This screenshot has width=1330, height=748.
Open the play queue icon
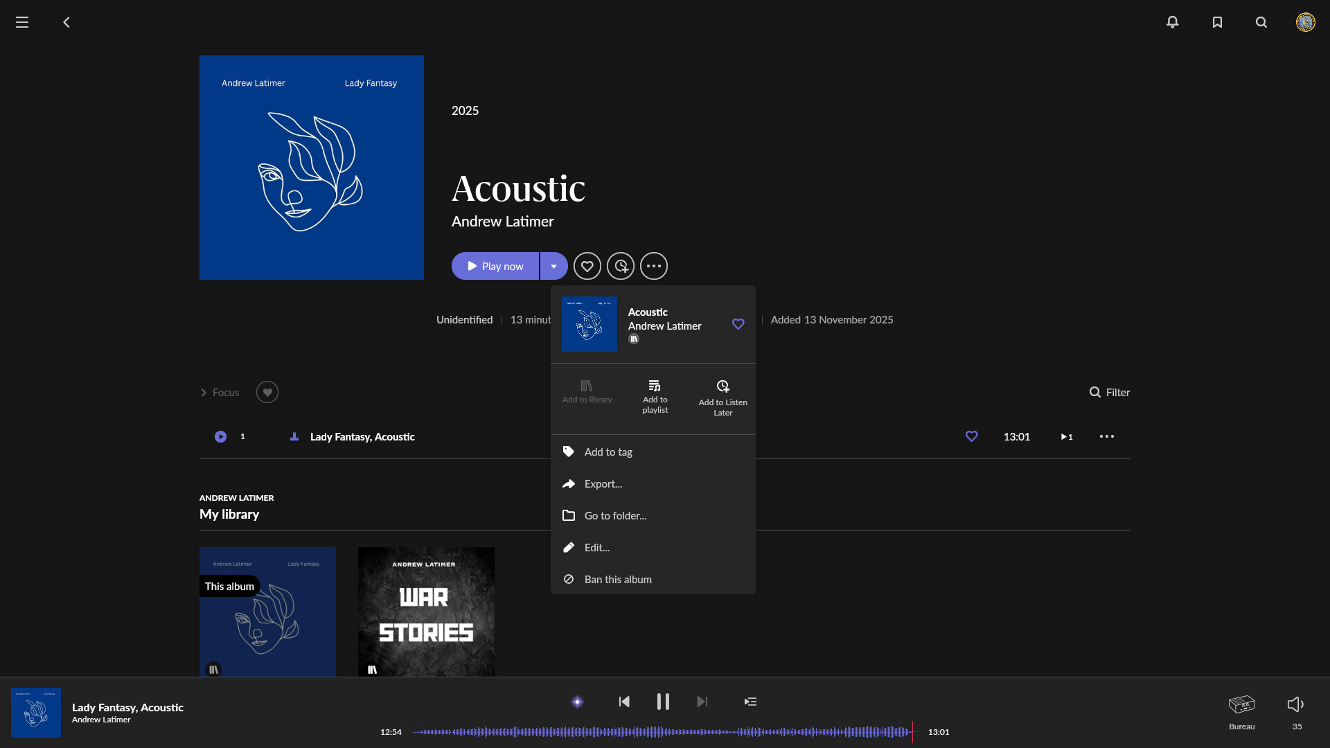750,702
